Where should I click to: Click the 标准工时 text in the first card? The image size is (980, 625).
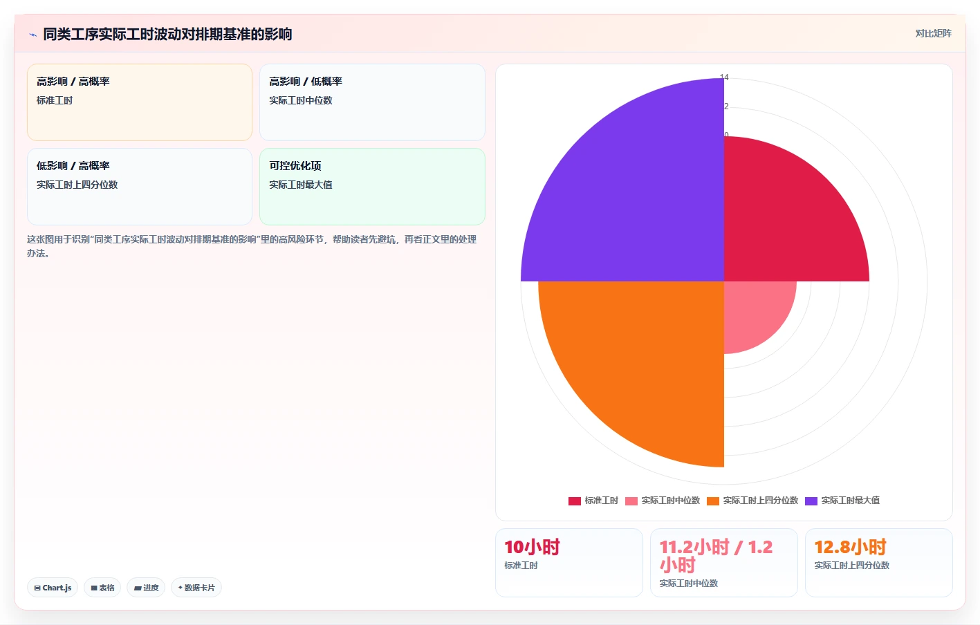click(55, 100)
